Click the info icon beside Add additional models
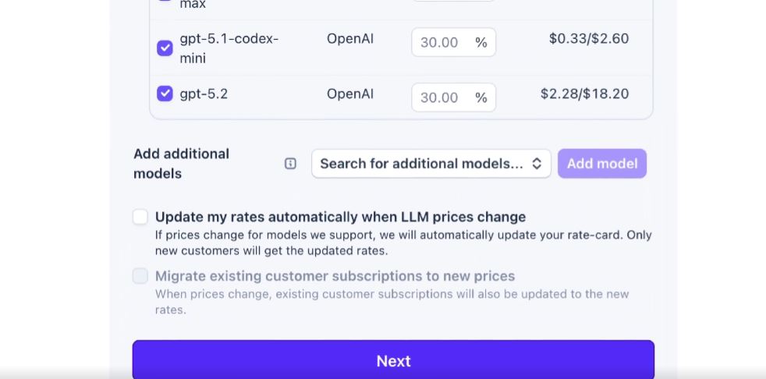766x379 pixels. coord(290,164)
